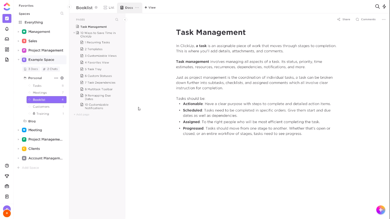This screenshot has height=219, width=390.
Task: Open the 3 Docs chip
Action: coord(31,69)
